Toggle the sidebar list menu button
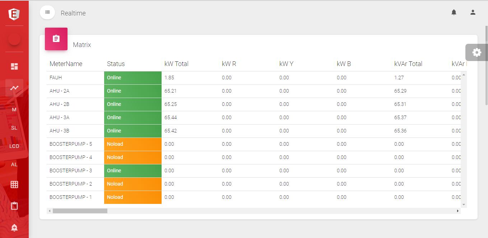This screenshot has height=238, width=488. (47, 13)
